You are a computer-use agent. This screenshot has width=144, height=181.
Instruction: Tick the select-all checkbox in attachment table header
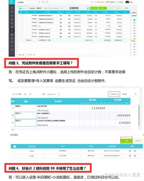pyautogui.click(x=15, y=146)
